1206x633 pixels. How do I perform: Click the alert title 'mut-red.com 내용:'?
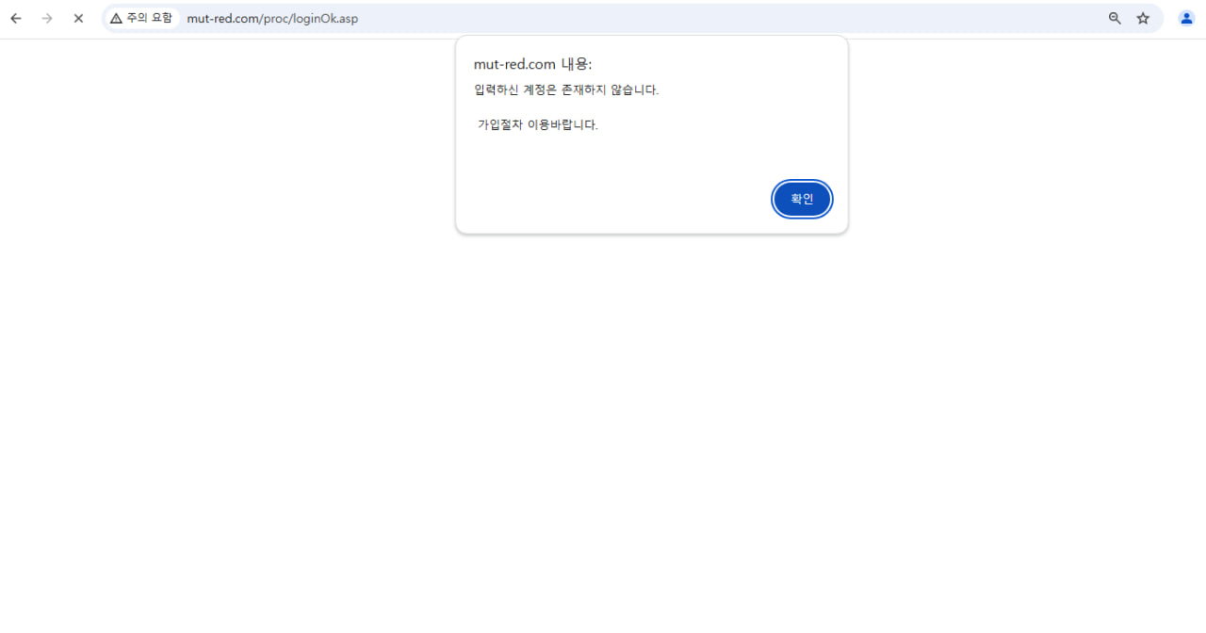[532, 64]
